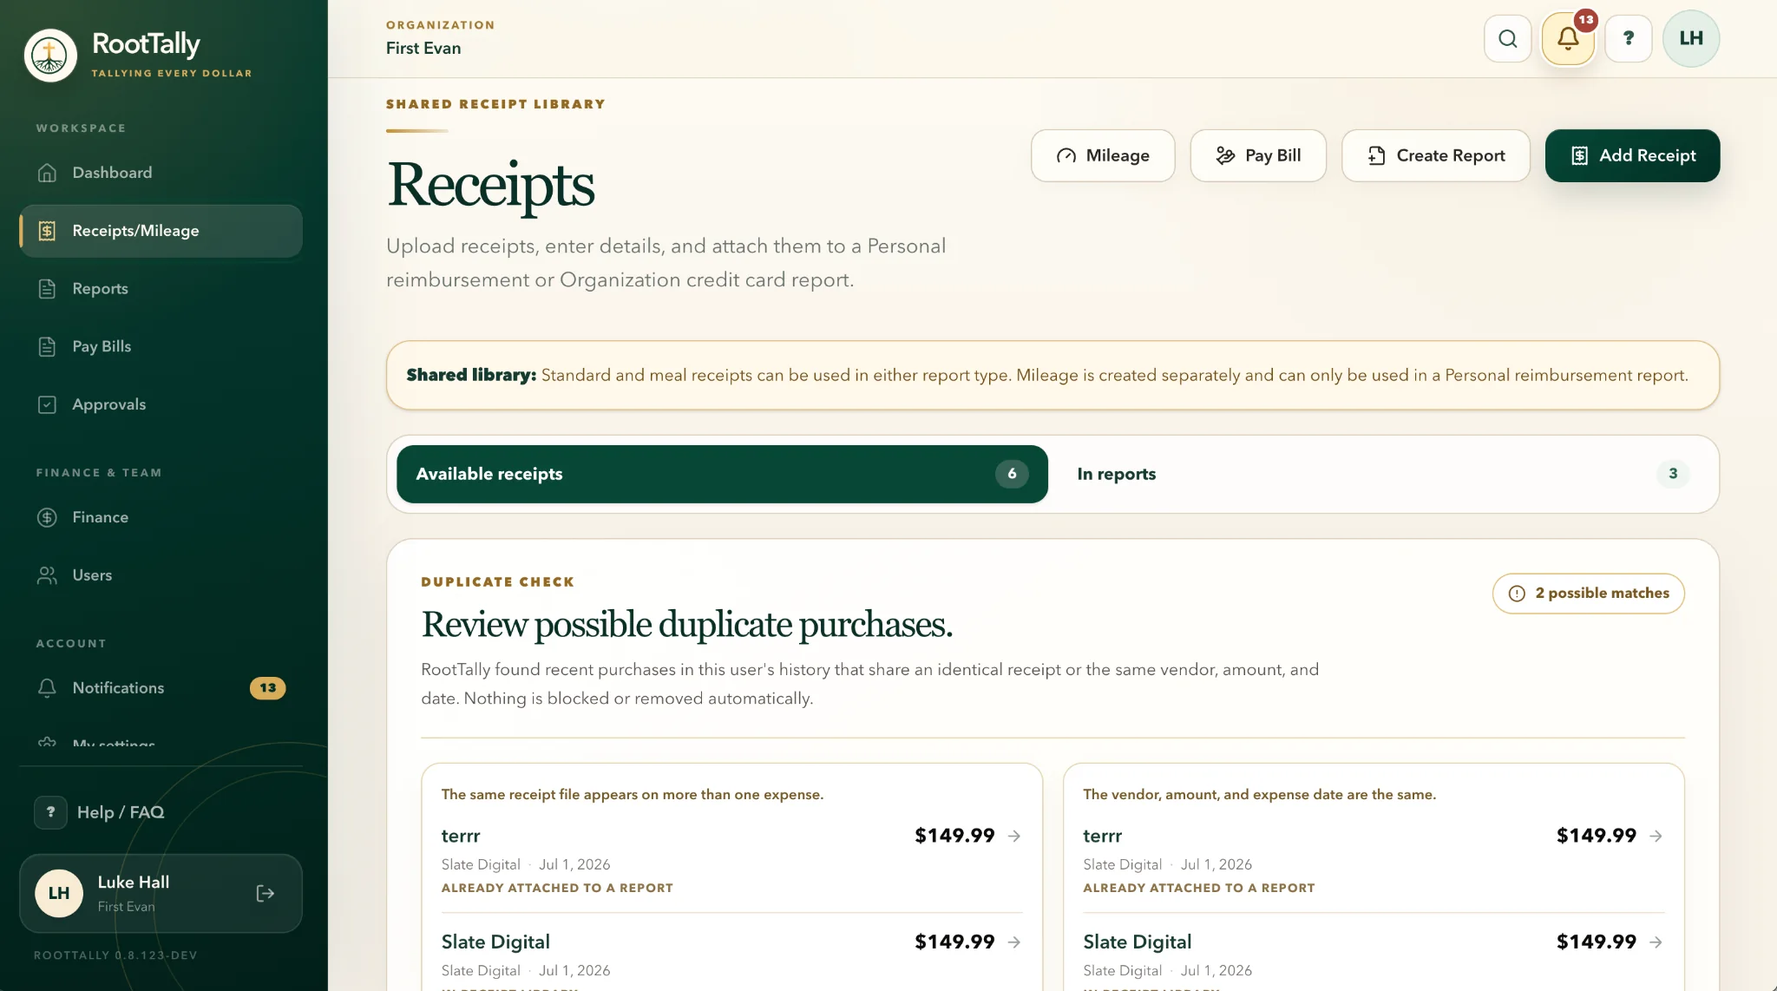The height and width of the screenshot is (991, 1777).
Task: Switch to the In reports tab
Action: point(1383,475)
